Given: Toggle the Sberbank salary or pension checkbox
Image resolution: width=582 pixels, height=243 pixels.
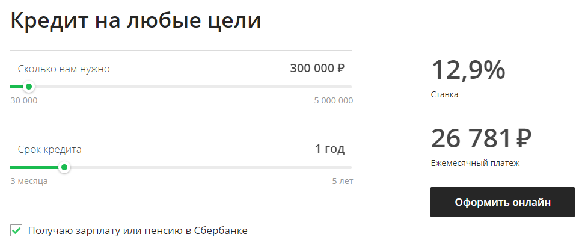Looking at the screenshot, I should pyautogui.click(x=16, y=230).
